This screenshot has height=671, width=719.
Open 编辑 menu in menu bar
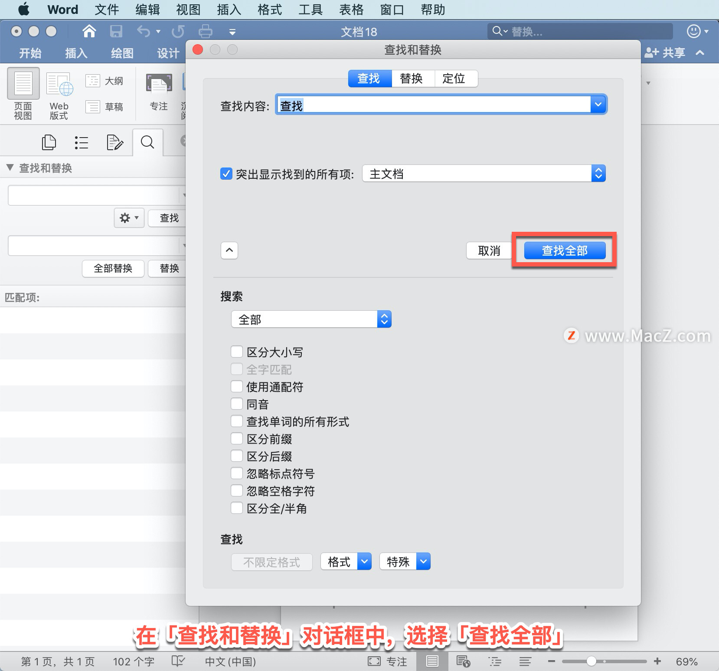coord(147,9)
